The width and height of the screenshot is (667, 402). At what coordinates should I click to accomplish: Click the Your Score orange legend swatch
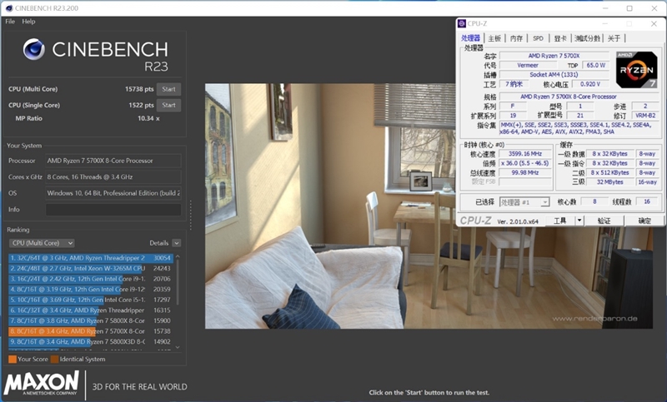click(x=13, y=359)
